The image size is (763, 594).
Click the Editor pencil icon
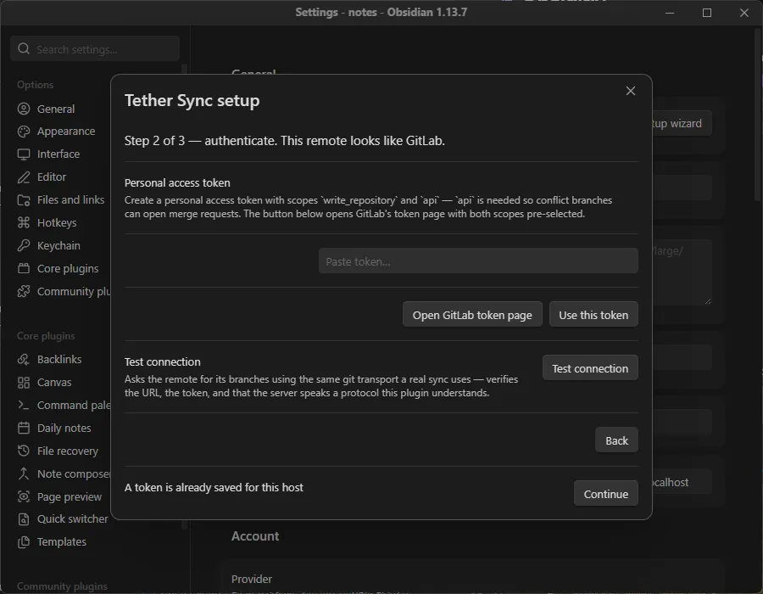24,177
